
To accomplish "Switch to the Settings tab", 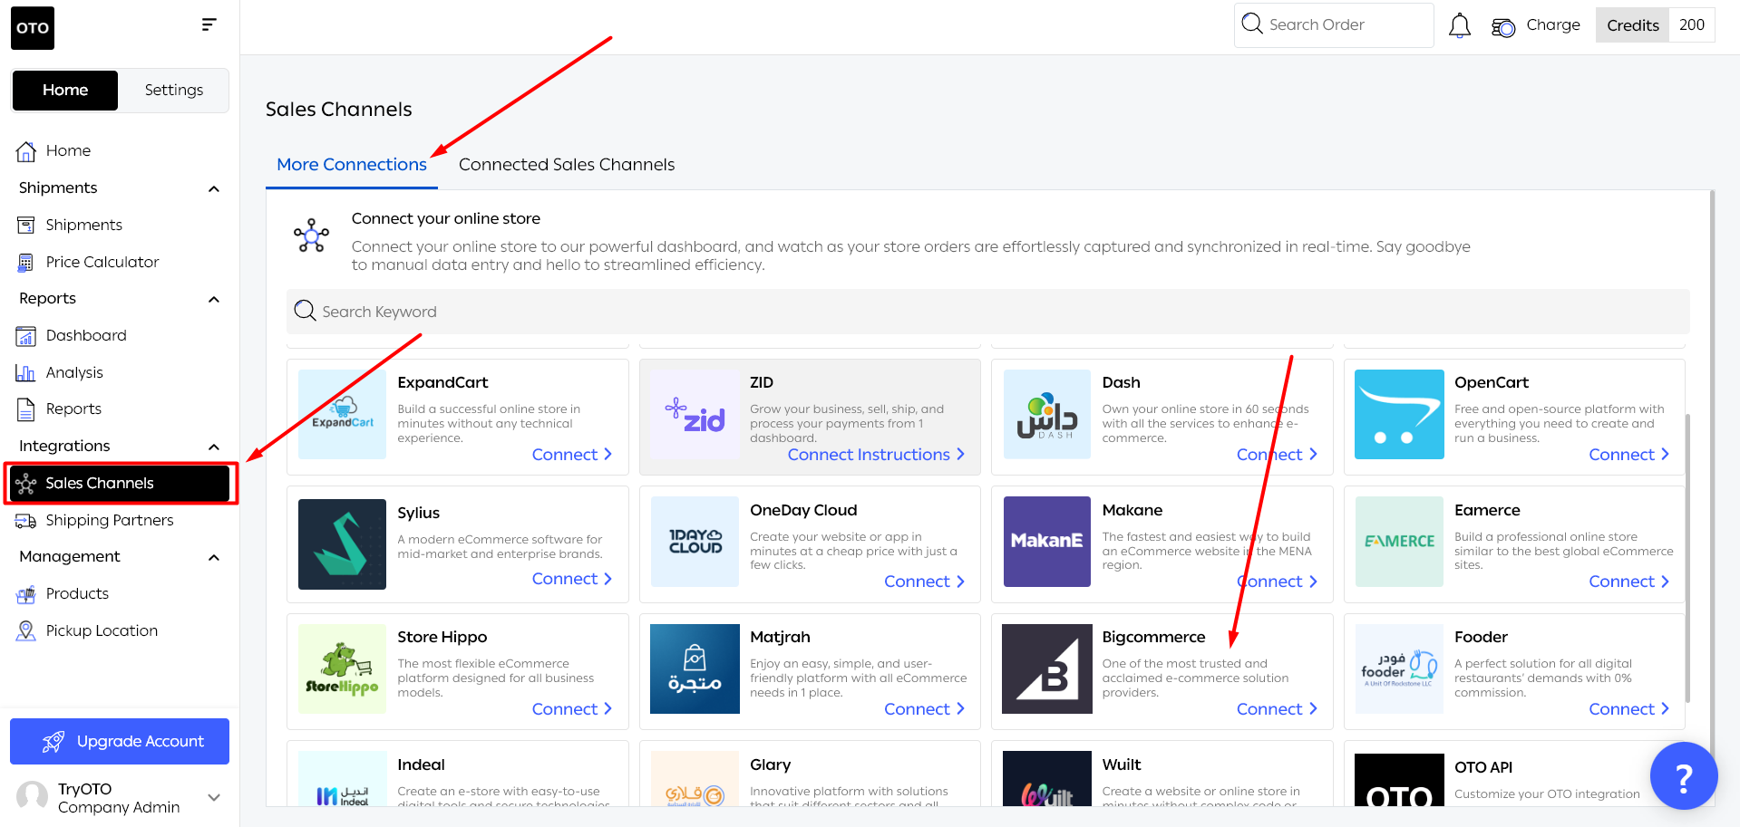I will [173, 90].
